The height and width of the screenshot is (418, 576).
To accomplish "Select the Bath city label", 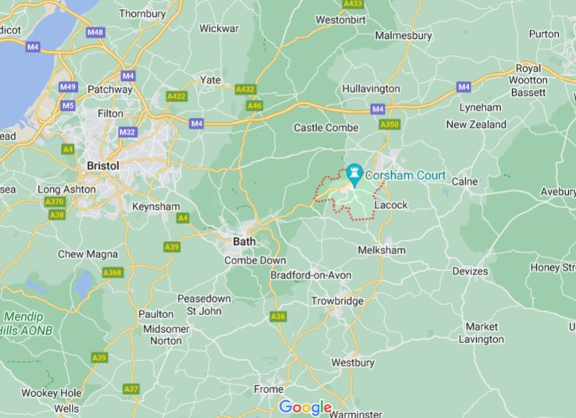I will pos(244,242).
